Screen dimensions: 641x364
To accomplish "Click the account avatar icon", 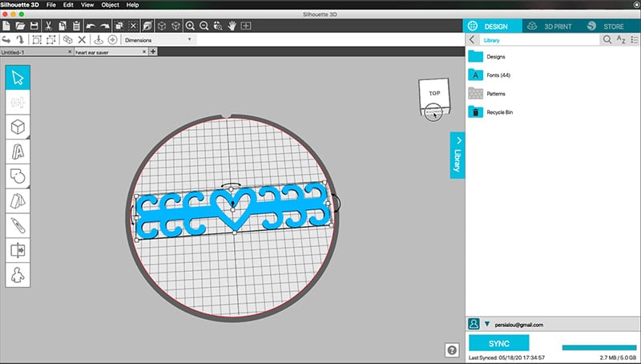I will [474, 324].
